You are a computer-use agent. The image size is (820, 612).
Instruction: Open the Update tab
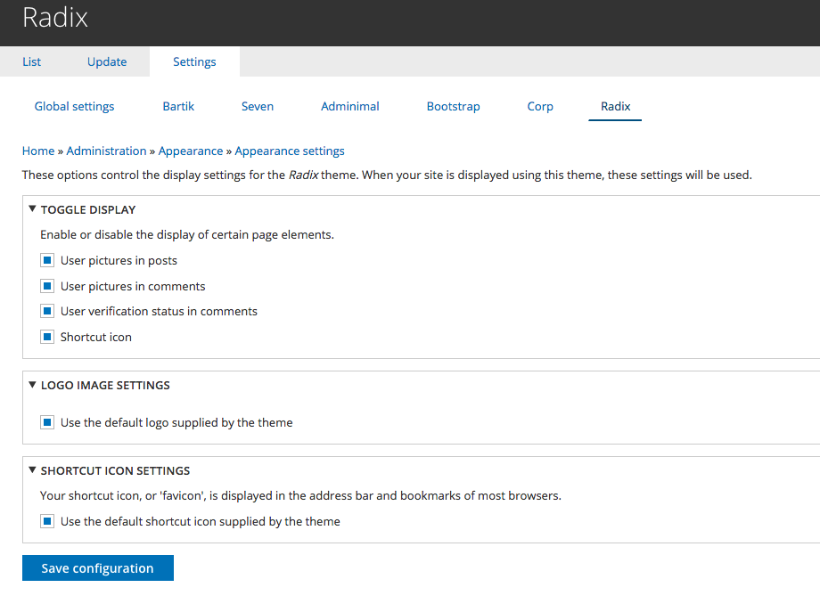(x=106, y=61)
